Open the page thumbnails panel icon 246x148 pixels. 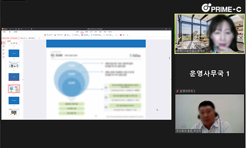coord(4,43)
